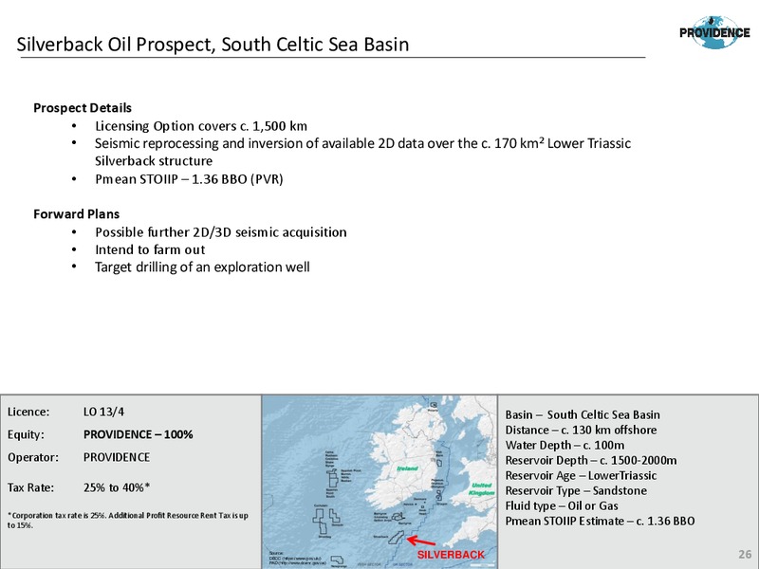
Task: Click the slide page number 26
Action: pyautogui.click(x=745, y=555)
